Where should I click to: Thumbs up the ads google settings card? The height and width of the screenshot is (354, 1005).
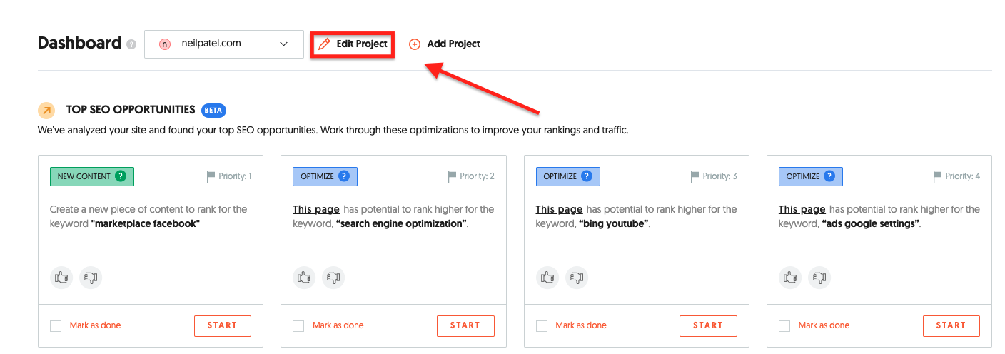790,277
